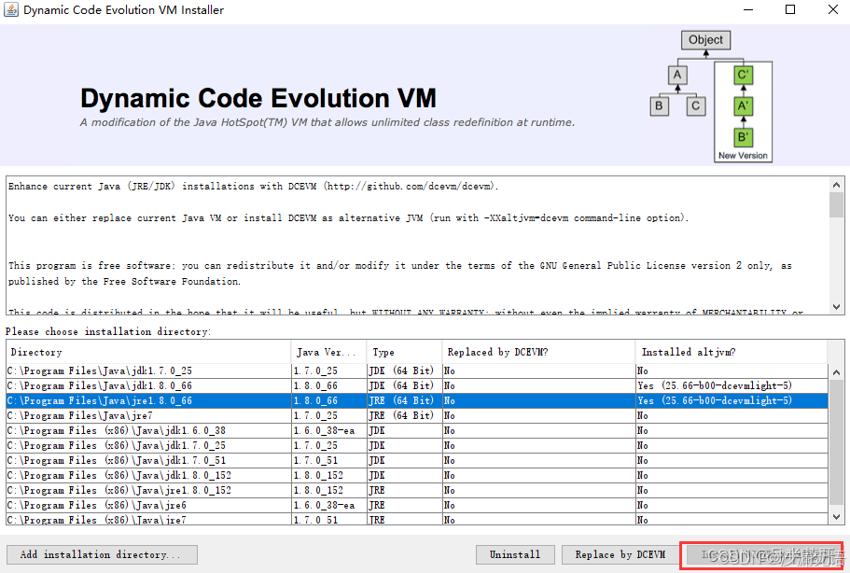This screenshot has width=850, height=573.
Task: Click down arrow of license text scrollbar
Action: coord(836,306)
